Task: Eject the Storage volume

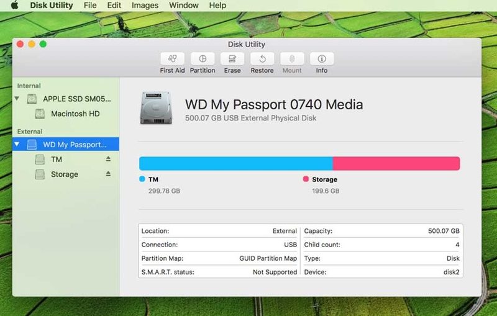Action: point(108,174)
